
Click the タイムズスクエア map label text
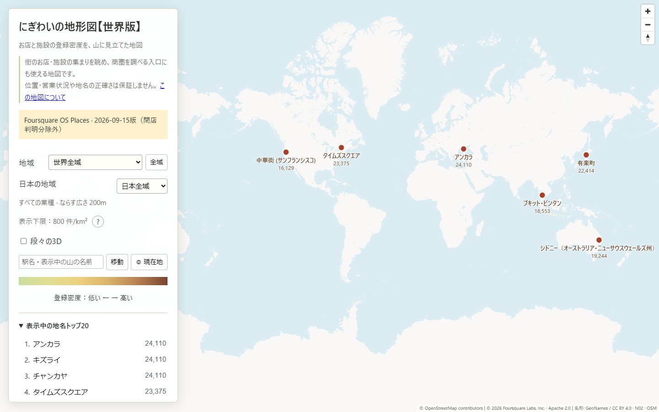(341, 156)
